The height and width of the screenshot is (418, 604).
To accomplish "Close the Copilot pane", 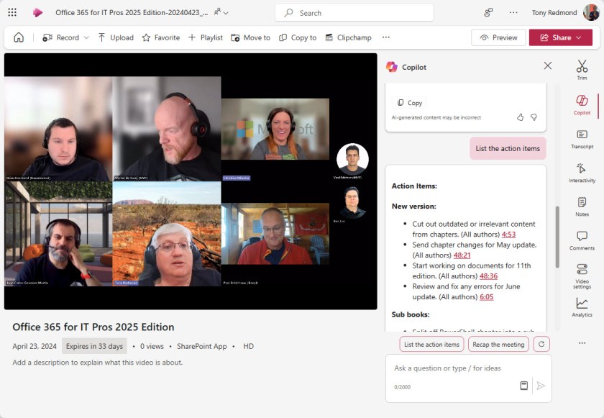I will tap(547, 66).
